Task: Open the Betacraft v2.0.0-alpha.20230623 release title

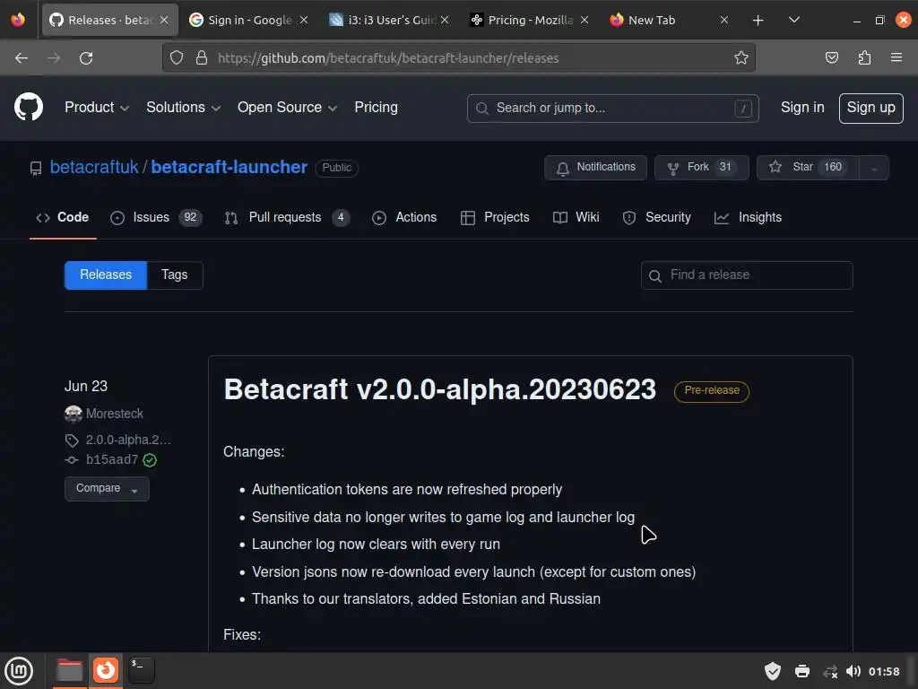Action: pyautogui.click(x=439, y=389)
